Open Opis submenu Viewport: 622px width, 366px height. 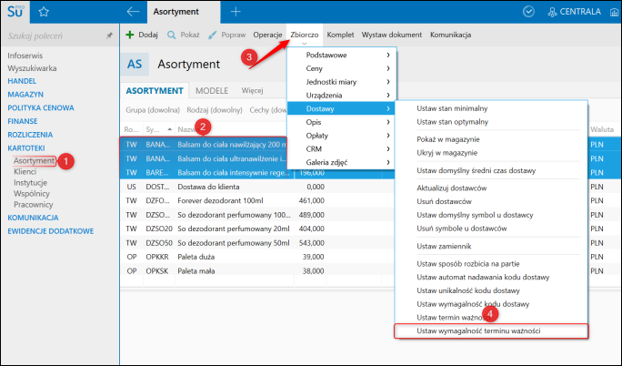pyautogui.click(x=341, y=122)
